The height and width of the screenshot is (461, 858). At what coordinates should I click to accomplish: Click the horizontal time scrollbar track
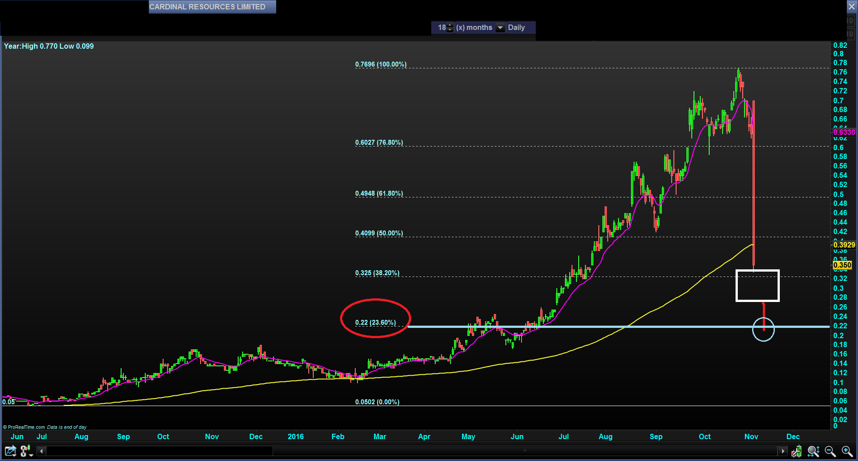412,451
